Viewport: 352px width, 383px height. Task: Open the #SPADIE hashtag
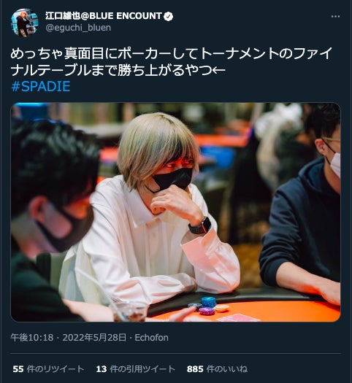[41, 86]
